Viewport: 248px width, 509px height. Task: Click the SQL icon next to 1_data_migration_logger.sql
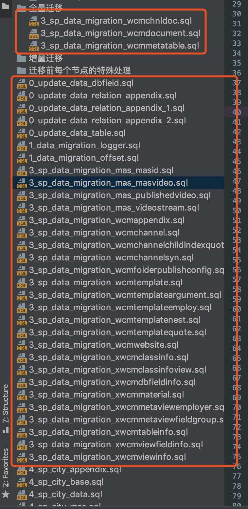coord(22,146)
